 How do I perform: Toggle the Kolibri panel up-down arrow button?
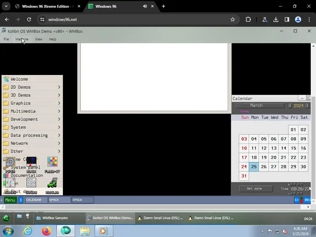click(21, 200)
